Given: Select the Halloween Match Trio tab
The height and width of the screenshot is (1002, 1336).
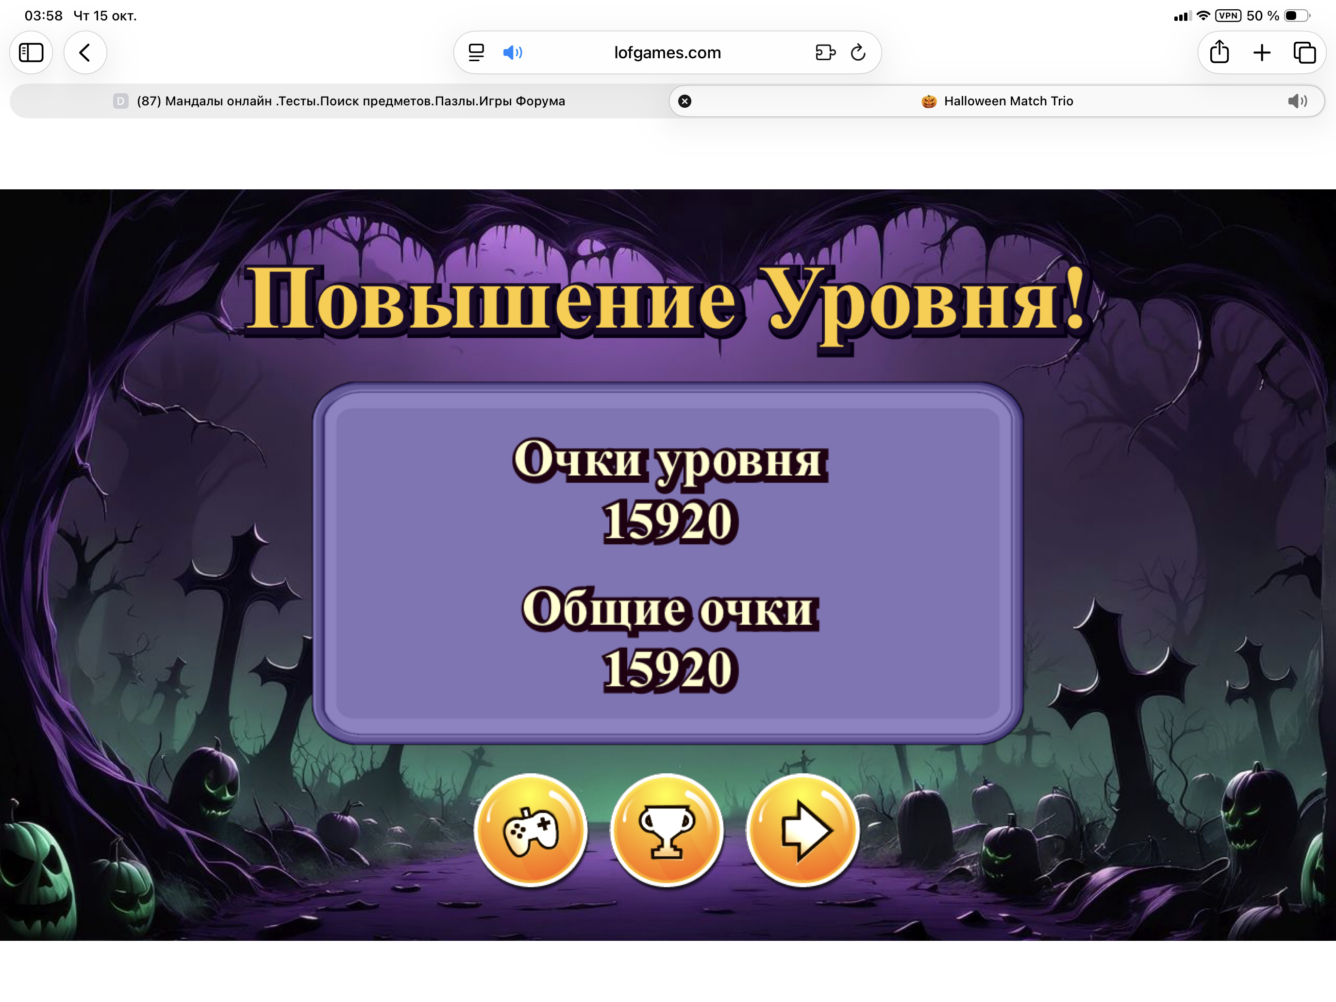Looking at the screenshot, I should tap(997, 101).
